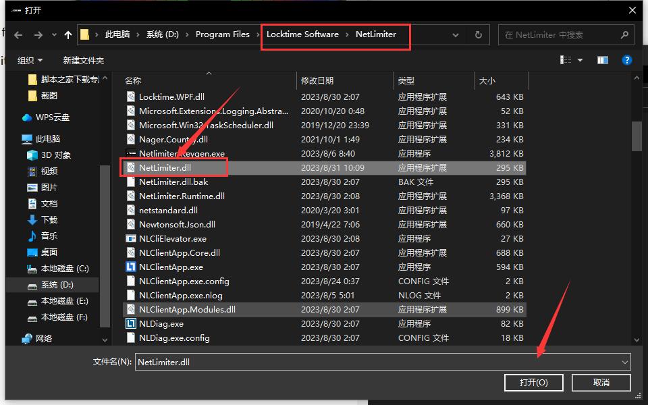Viewport: 648px width, 405px height.
Task: Open the view options dropdown arrow
Action: 580,60
